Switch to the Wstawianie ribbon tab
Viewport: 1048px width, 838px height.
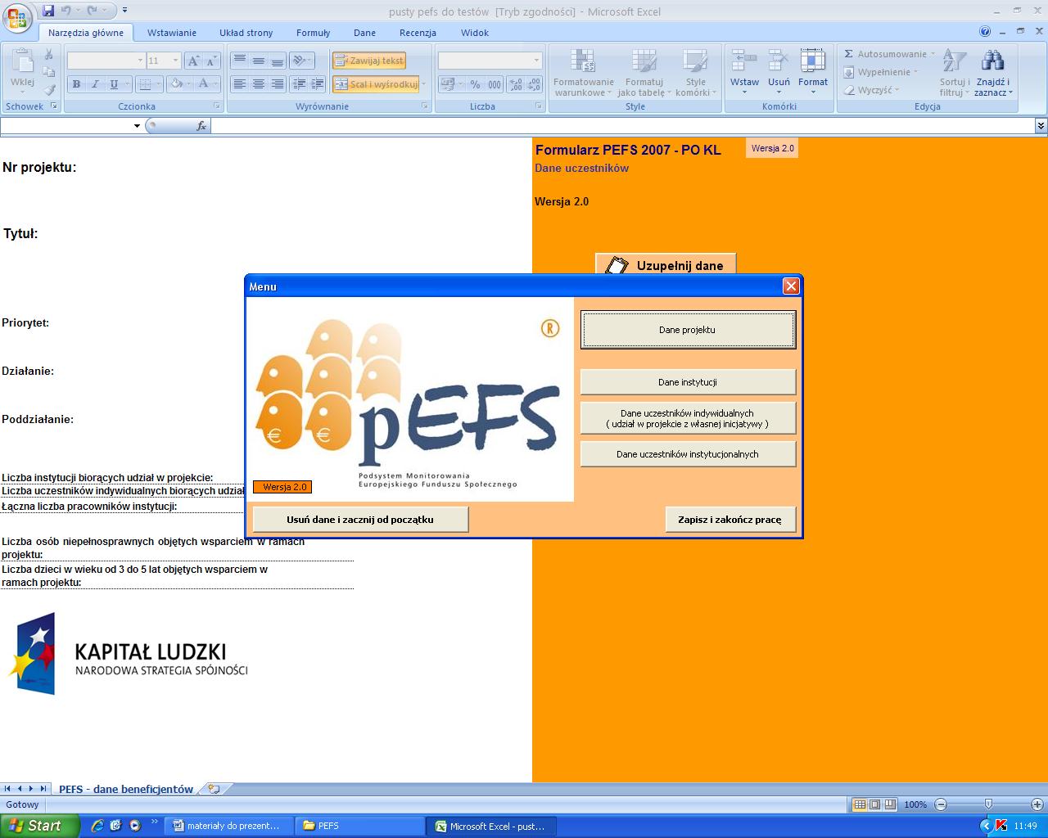point(172,33)
